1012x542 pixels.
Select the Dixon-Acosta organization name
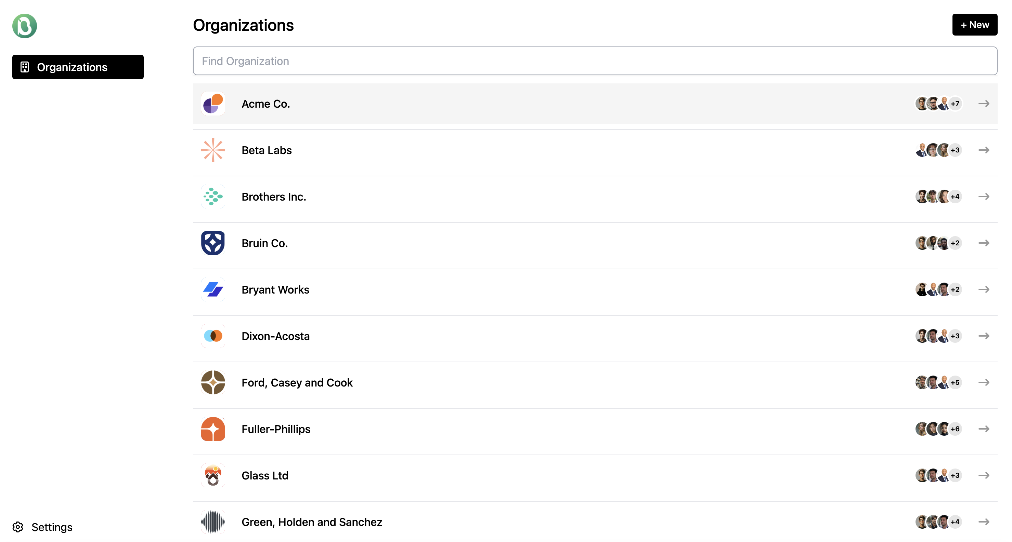275,336
